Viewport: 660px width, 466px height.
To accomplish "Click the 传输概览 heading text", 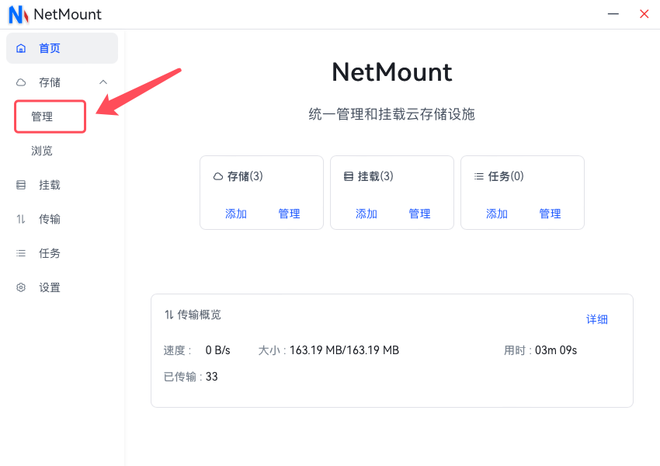I will [199, 315].
